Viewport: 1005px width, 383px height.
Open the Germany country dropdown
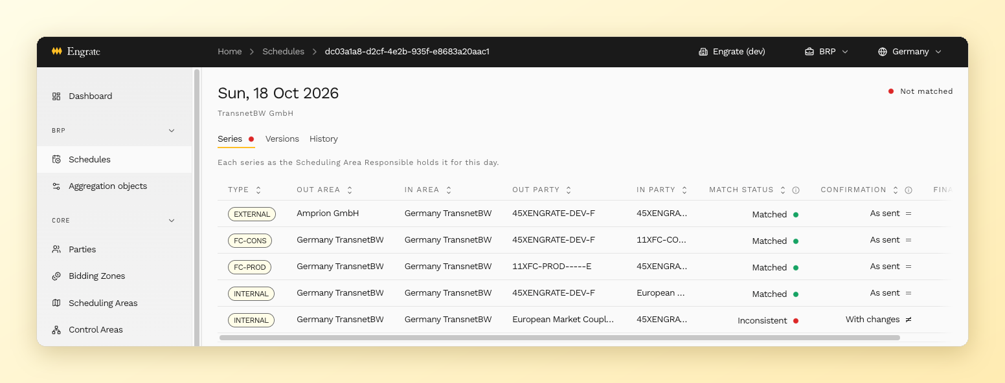pos(910,52)
